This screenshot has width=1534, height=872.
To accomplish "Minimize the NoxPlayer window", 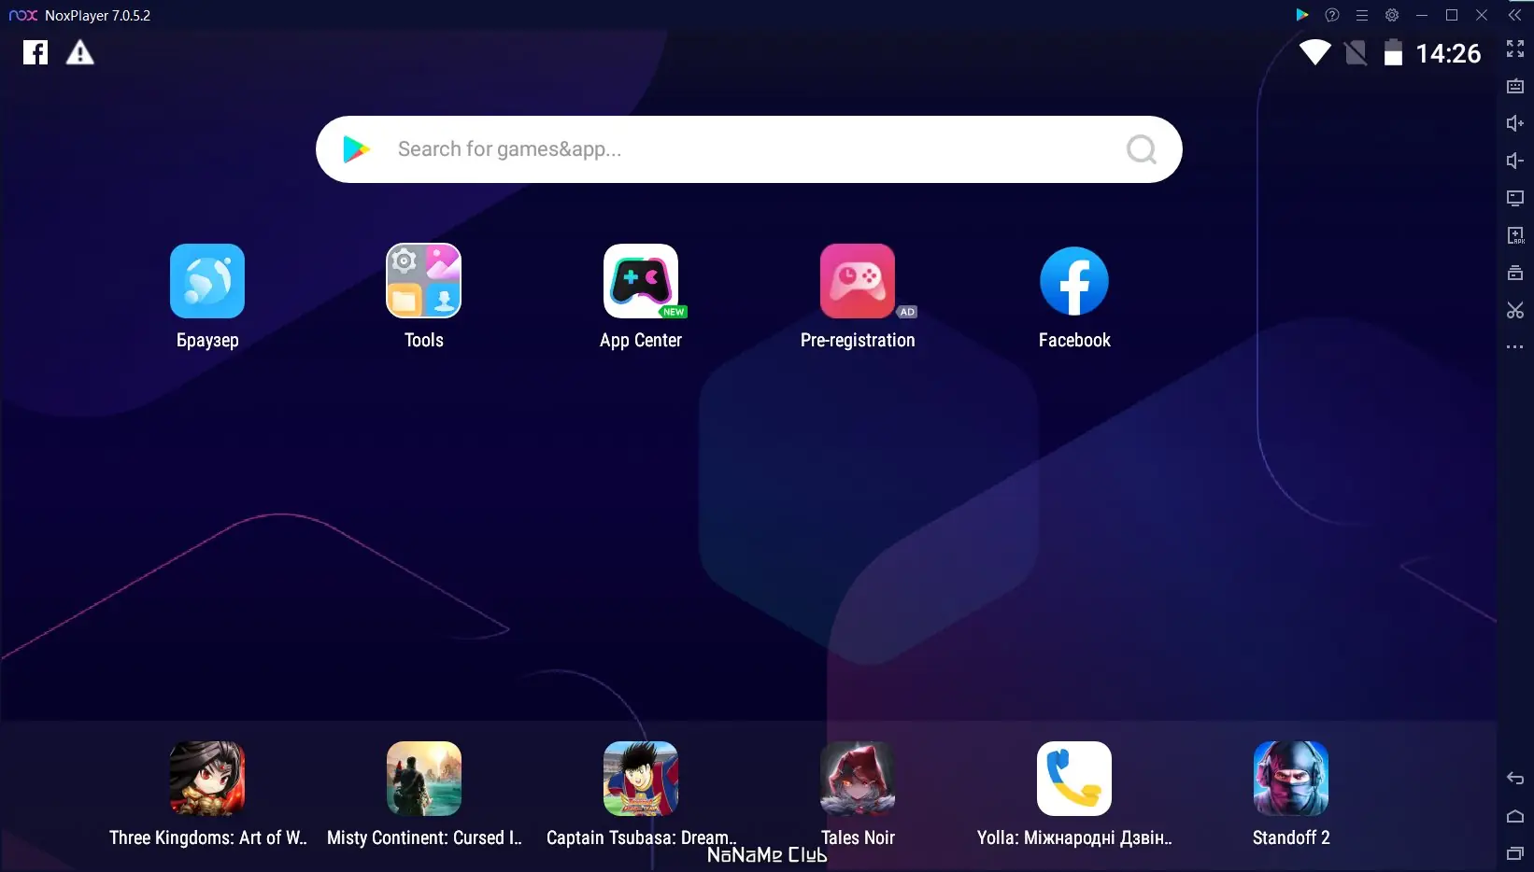I will [1422, 15].
